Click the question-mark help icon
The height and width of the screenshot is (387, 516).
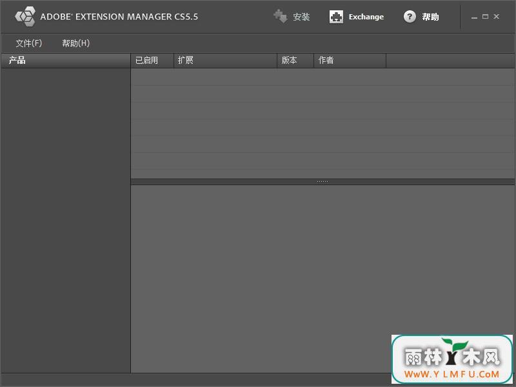click(410, 17)
